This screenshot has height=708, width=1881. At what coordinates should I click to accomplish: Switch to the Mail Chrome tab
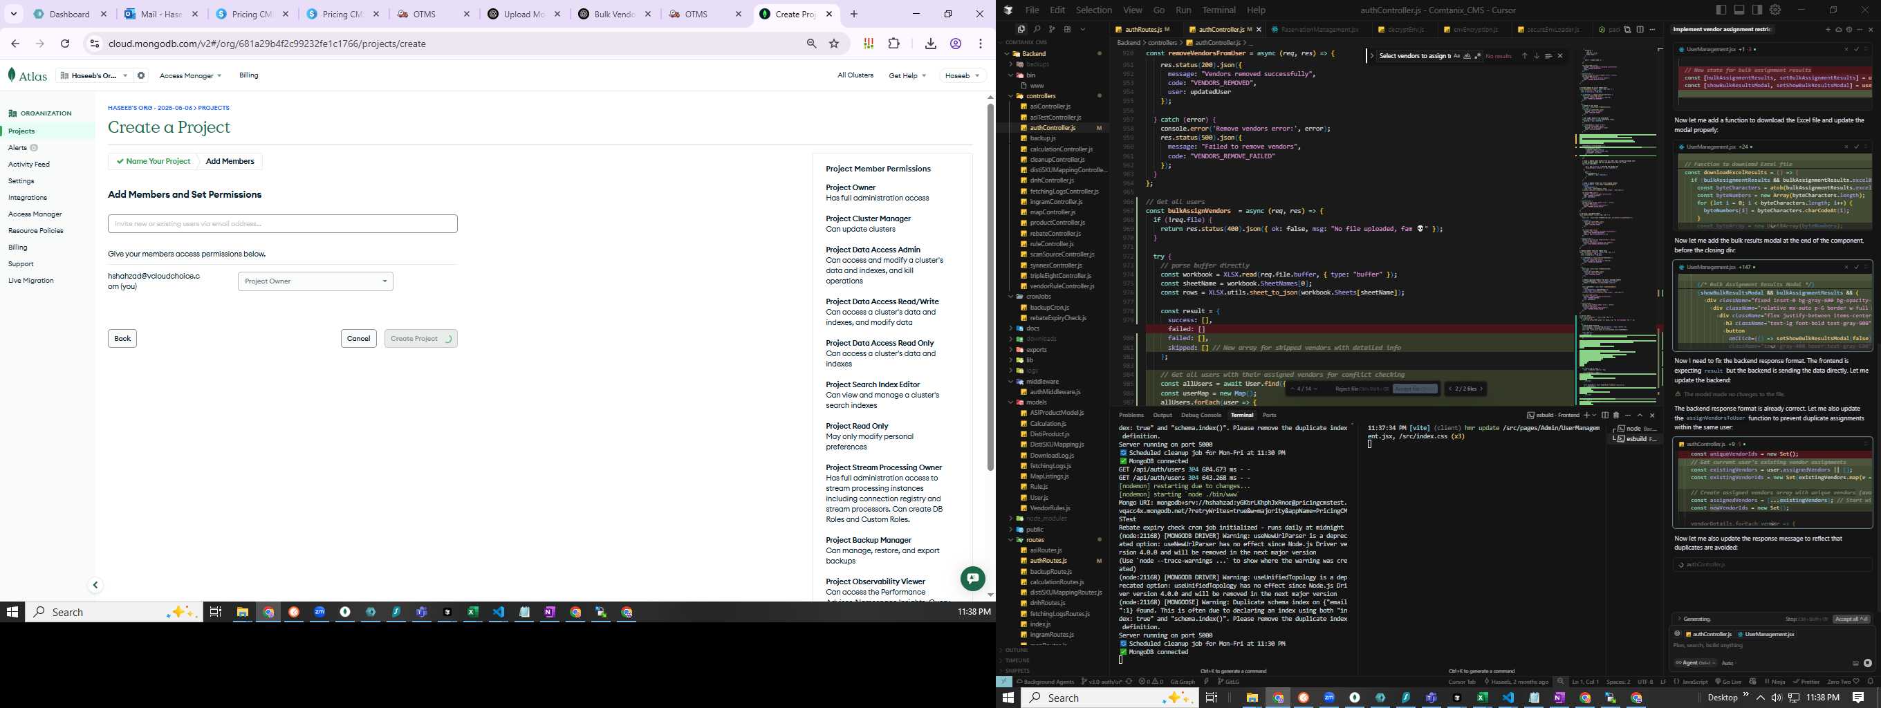pos(160,14)
